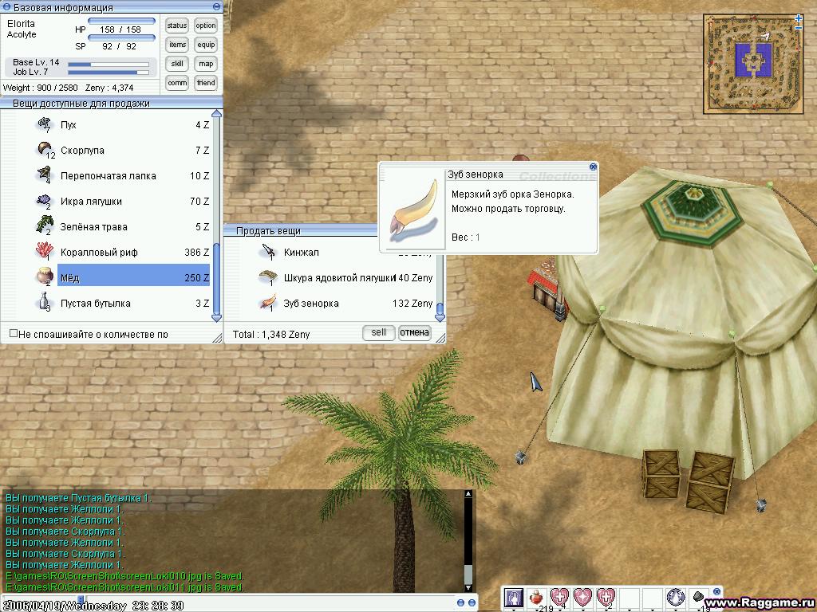This screenshot has height=612, width=817.
Task: Click the отмена cancel button
Action: 414,332
